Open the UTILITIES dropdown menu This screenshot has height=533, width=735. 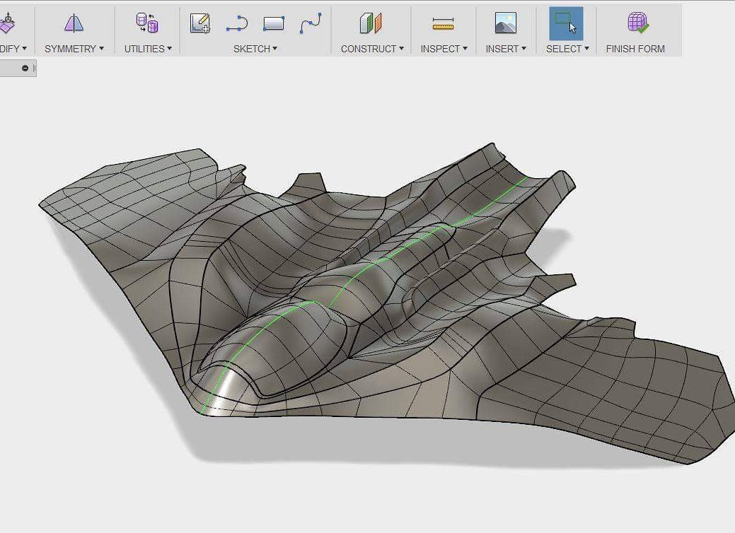[148, 49]
